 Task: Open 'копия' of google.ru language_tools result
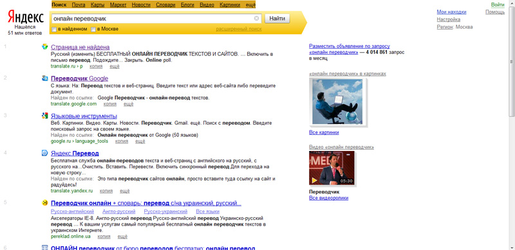(122, 141)
